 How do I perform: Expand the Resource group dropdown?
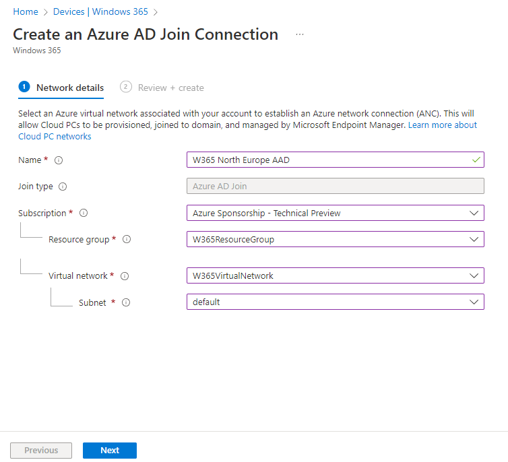tap(336, 239)
